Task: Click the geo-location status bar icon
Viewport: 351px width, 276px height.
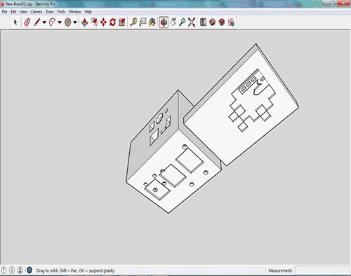Action: pos(4,270)
